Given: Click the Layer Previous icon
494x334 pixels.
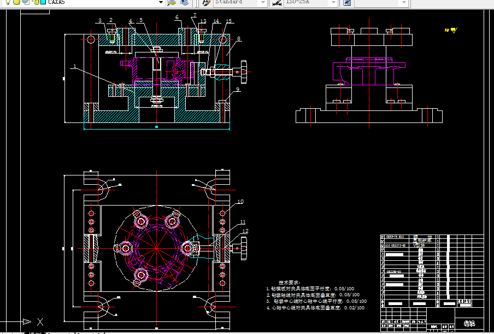Looking at the screenshot, I should point(184,2).
